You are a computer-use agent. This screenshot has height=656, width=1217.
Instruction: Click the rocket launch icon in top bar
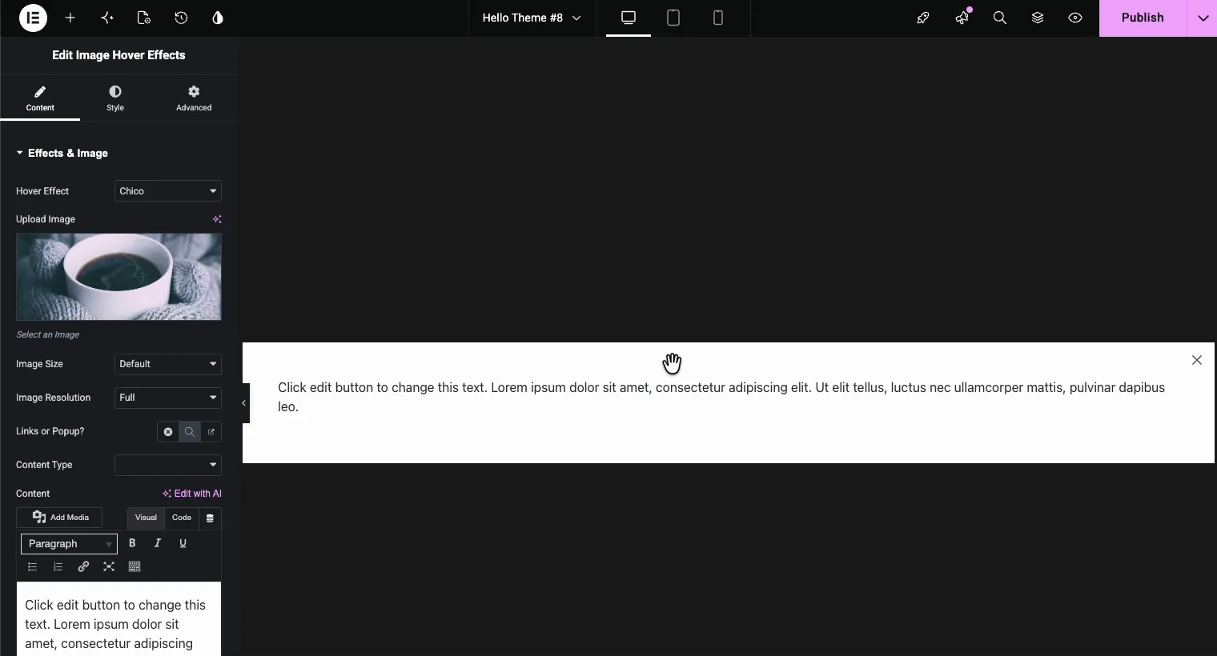(923, 18)
